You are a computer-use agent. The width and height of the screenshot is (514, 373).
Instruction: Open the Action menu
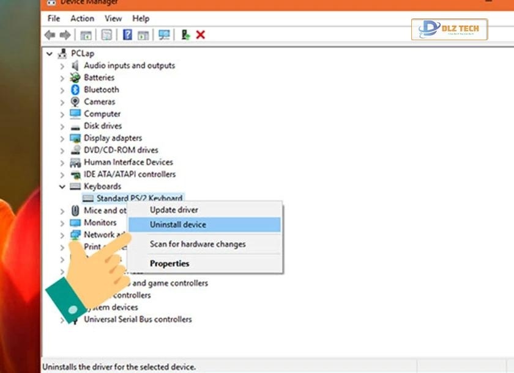82,18
